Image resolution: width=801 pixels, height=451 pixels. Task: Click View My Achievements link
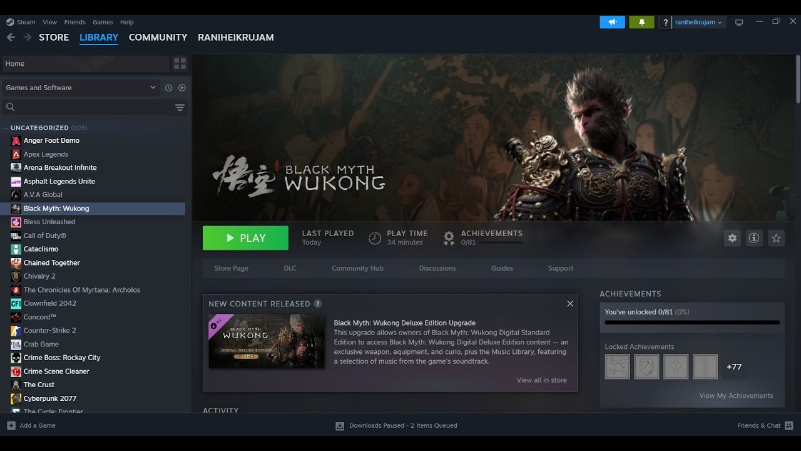click(736, 396)
